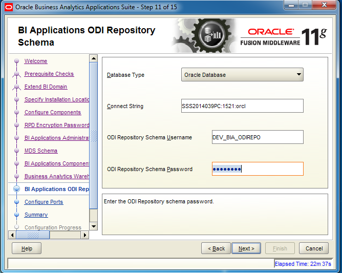342x273 pixels.
Task: Close the installer window
Action: click(324, 5)
